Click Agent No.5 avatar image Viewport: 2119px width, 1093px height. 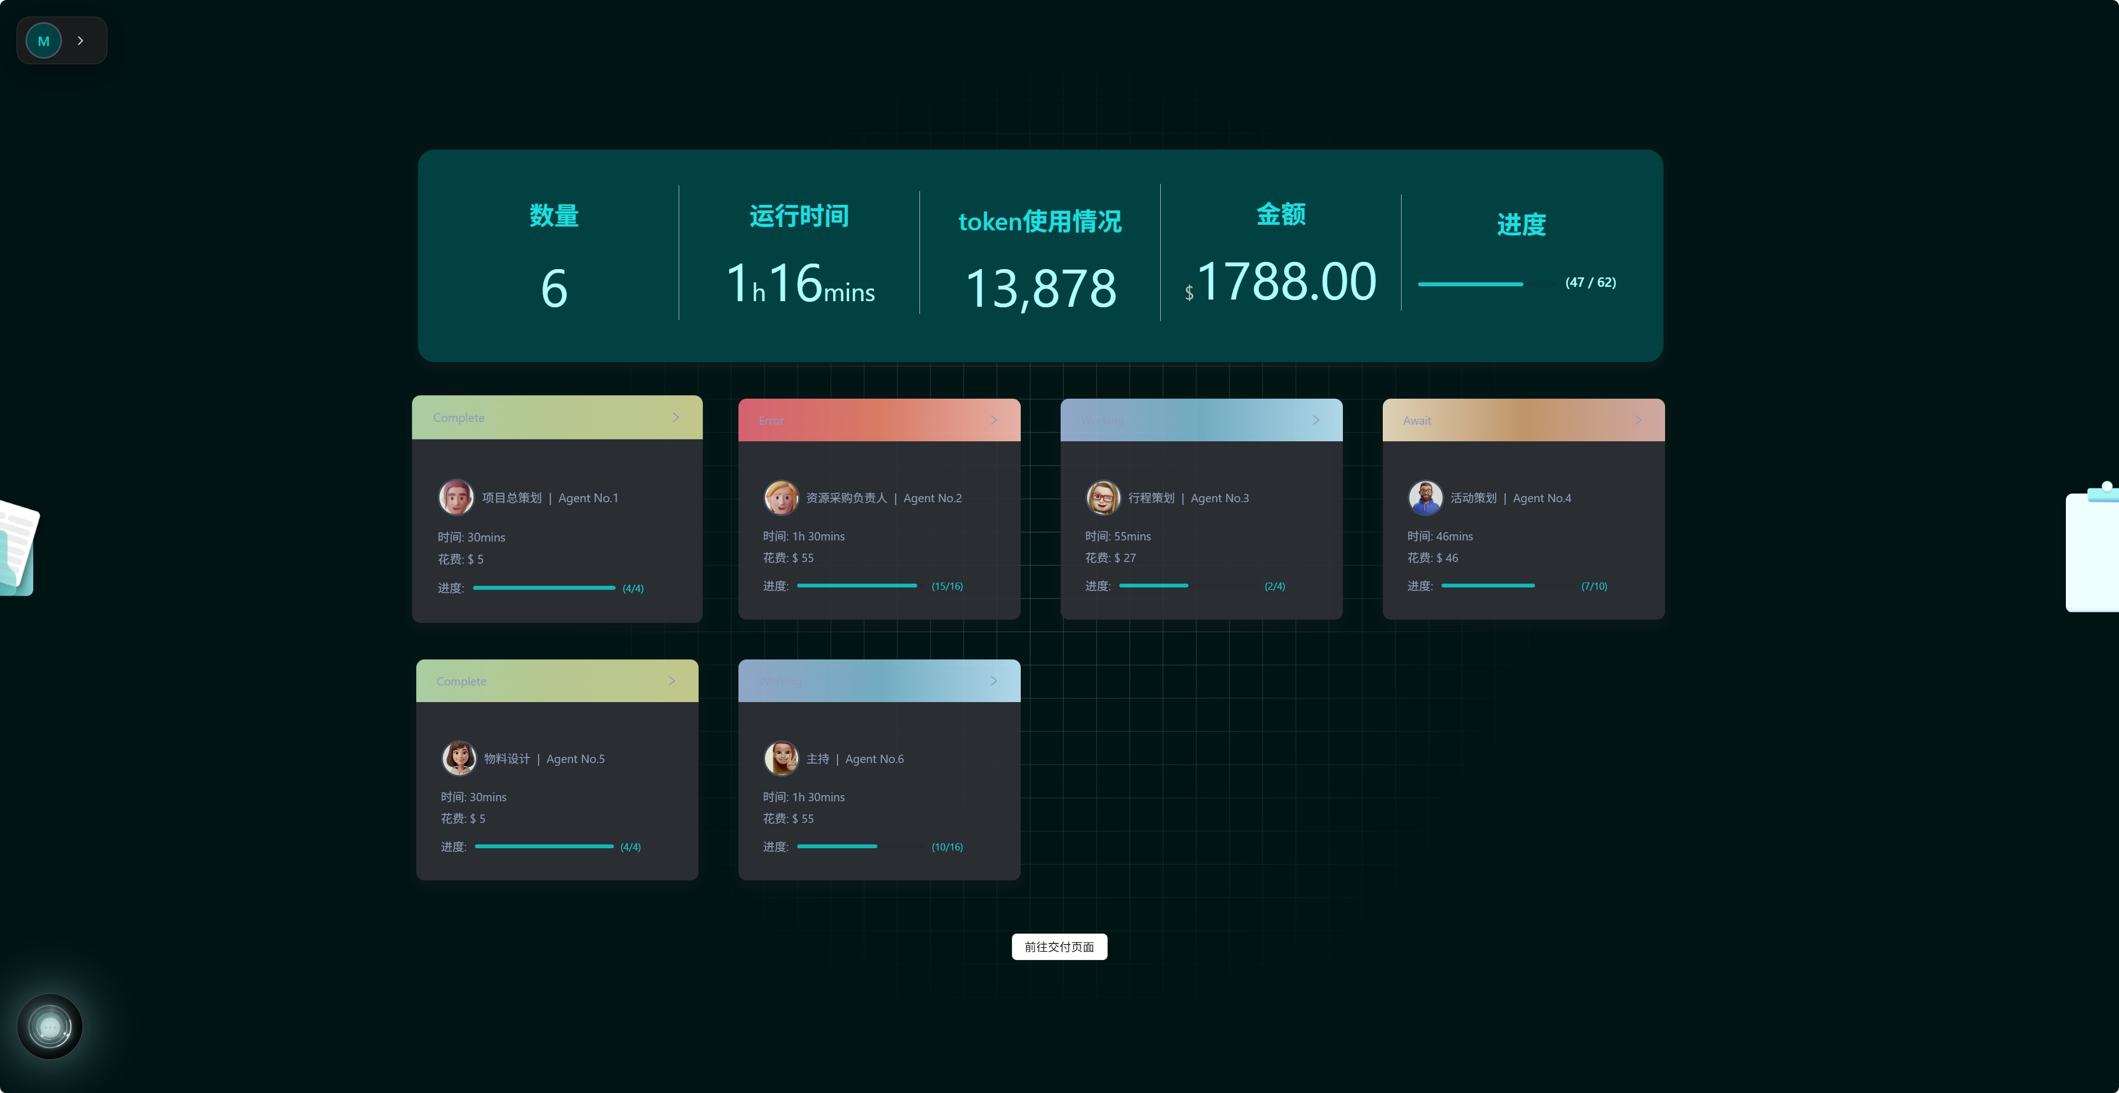tap(459, 758)
